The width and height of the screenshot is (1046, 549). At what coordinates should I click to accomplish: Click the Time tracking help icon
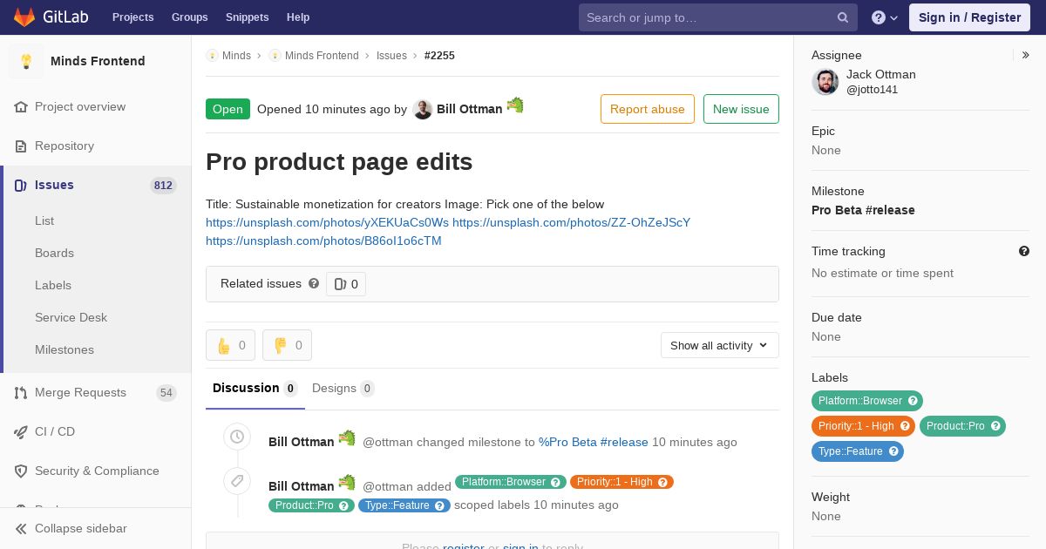[1024, 251]
